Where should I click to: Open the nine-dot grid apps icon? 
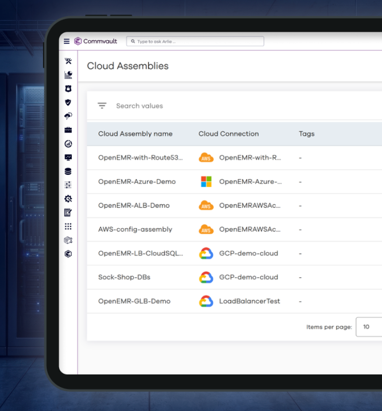[68, 226]
